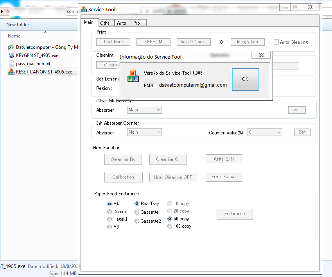Select the Duplex radio button
Image resolution: width=332 pixels, height=277 pixels.
pos(109,212)
